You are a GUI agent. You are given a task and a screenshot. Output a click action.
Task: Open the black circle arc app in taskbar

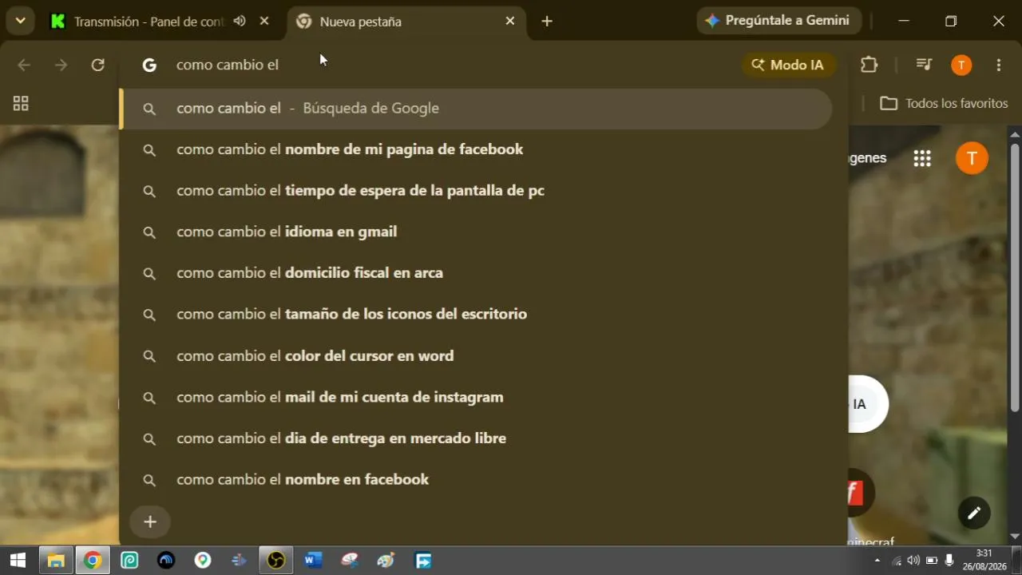point(166,561)
